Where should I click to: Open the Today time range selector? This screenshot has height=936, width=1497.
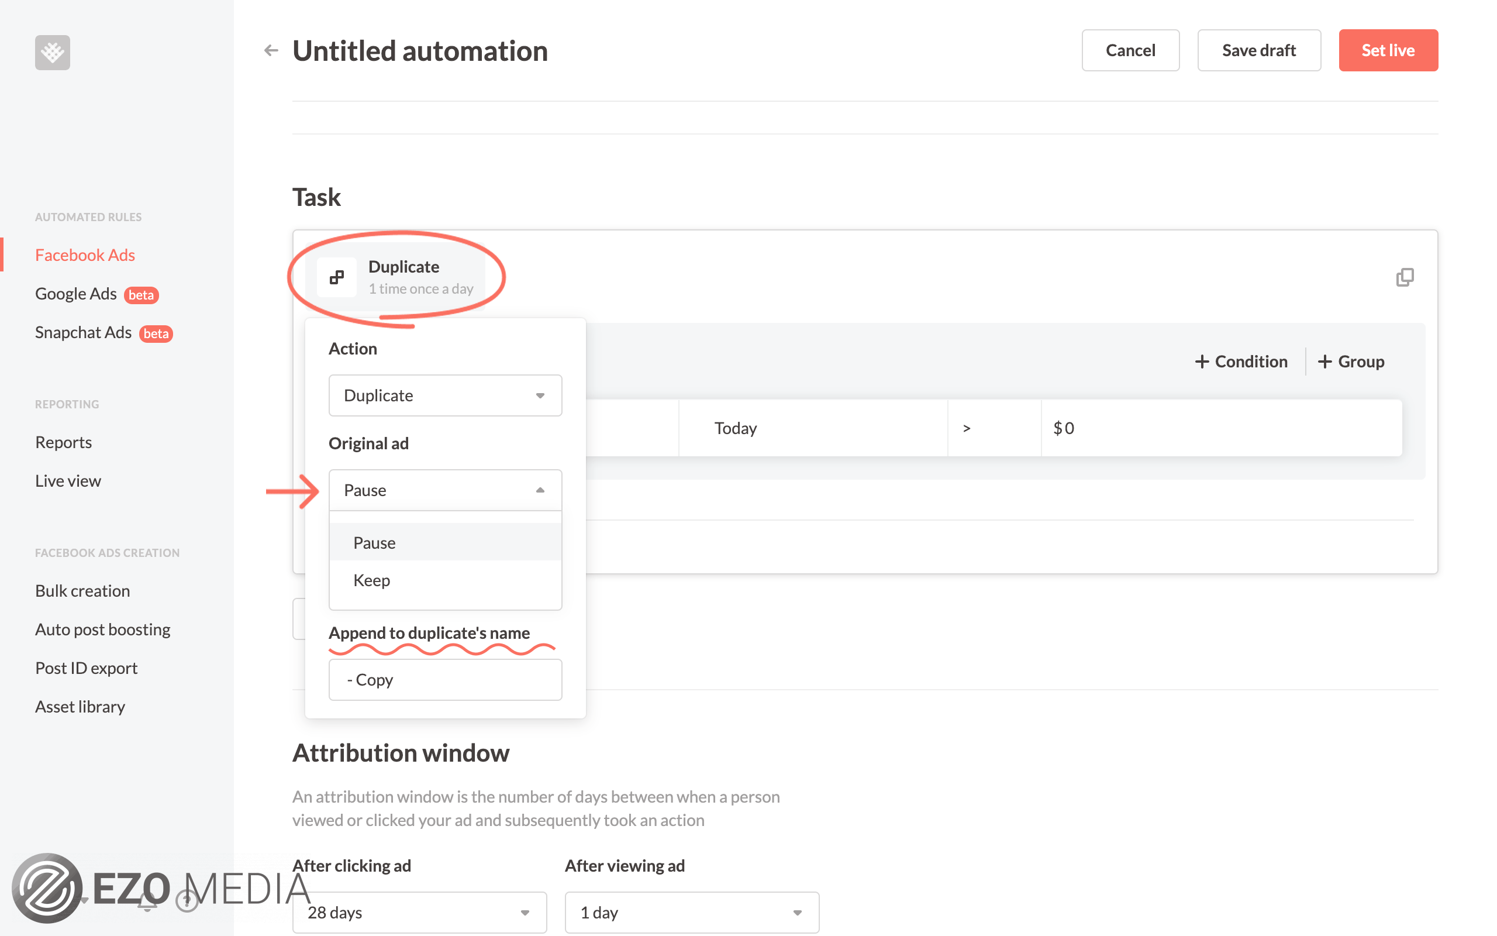pos(813,428)
